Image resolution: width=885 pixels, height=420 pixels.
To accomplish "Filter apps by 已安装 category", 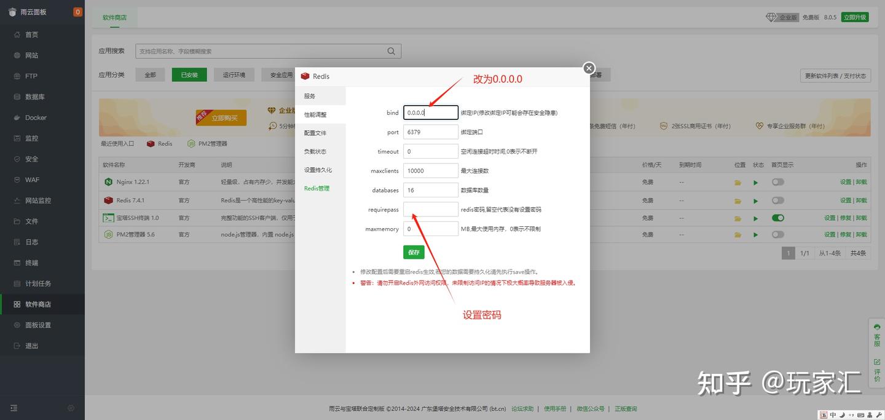I will pos(189,75).
